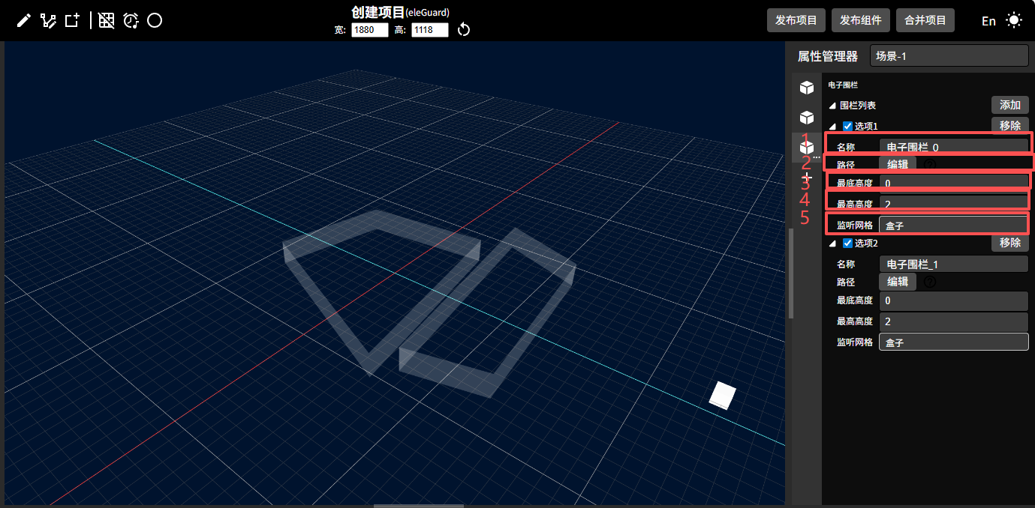The width and height of the screenshot is (1035, 508).
Task: Collapse the 围栏列表 section triangle
Action: click(x=832, y=106)
